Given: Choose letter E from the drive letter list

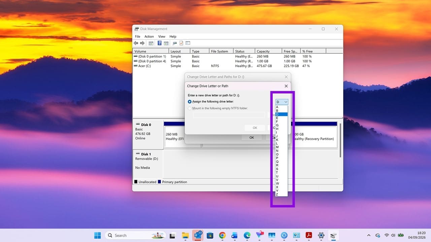Looking at the screenshot, I should coord(281,118).
